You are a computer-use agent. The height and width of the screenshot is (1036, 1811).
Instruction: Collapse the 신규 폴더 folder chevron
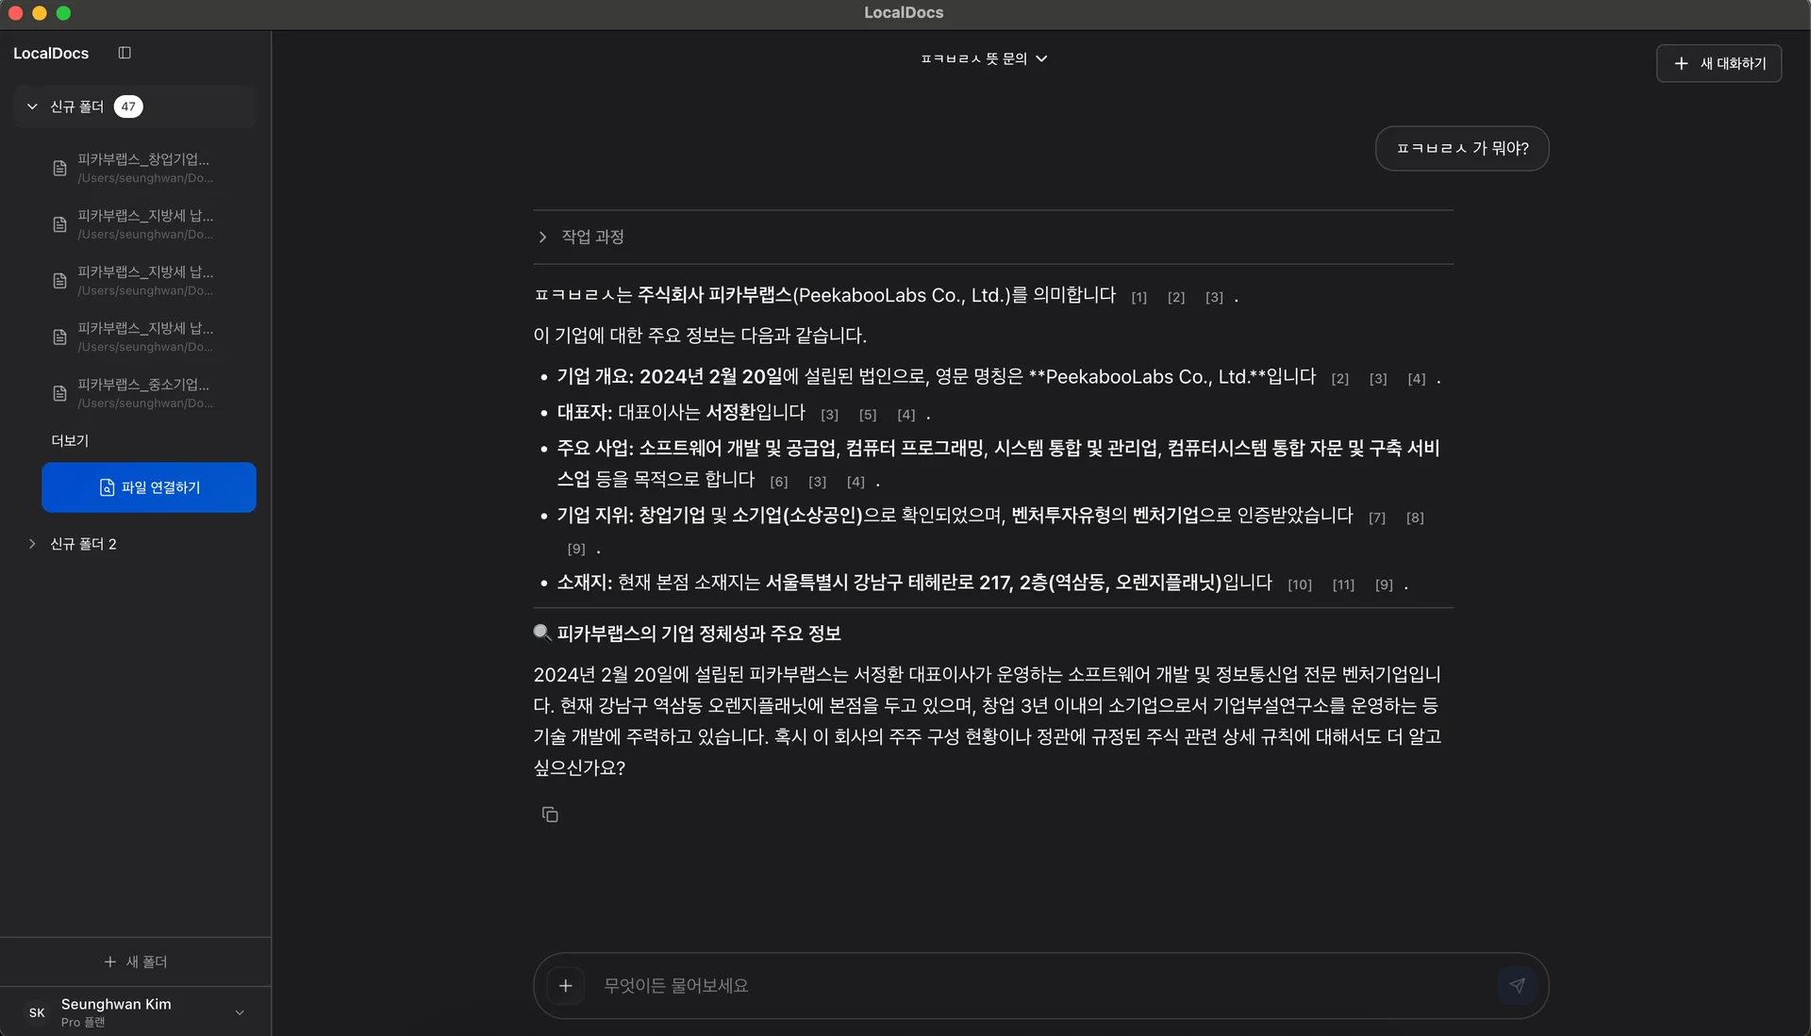click(x=31, y=107)
